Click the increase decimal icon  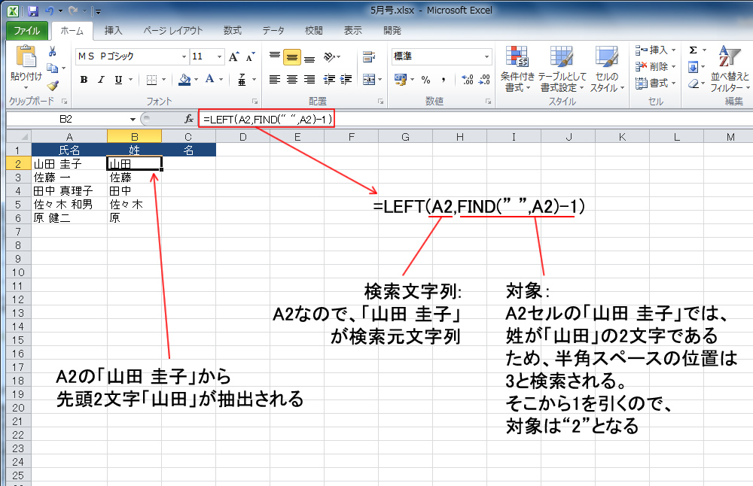pyautogui.click(x=468, y=79)
